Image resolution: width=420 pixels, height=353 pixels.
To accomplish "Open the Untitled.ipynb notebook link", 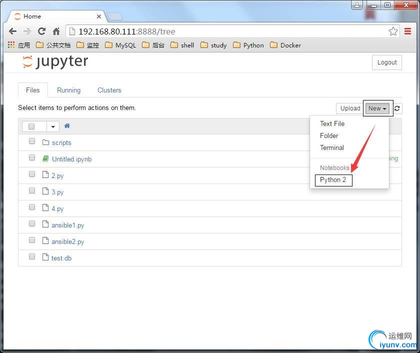I will point(72,159).
